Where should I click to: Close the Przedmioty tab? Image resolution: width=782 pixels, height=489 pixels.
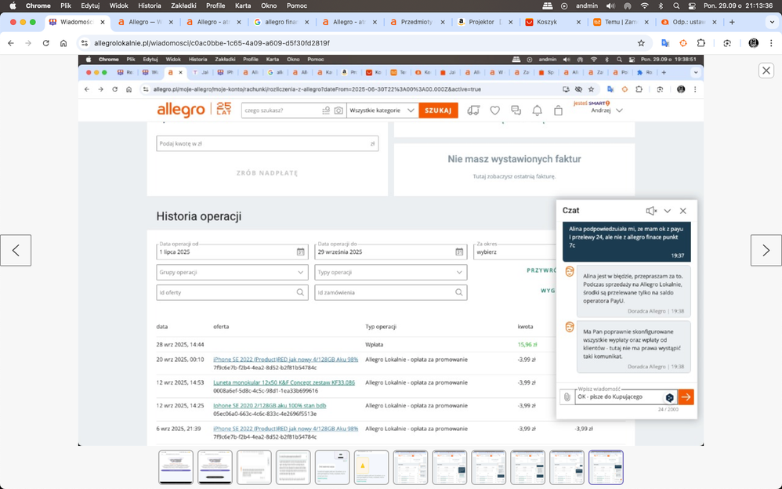tap(443, 22)
